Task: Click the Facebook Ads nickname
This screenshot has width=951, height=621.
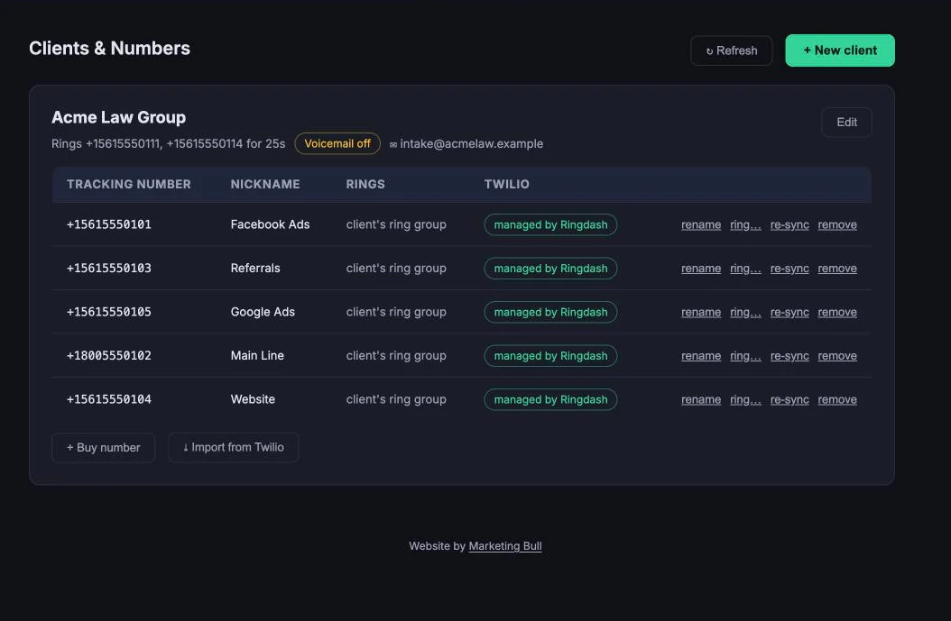Action: pyautogui.click(x=270, y=224)
